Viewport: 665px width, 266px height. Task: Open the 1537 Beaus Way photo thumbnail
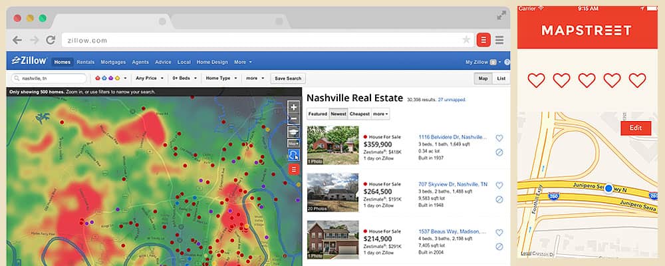click(333, 239)
